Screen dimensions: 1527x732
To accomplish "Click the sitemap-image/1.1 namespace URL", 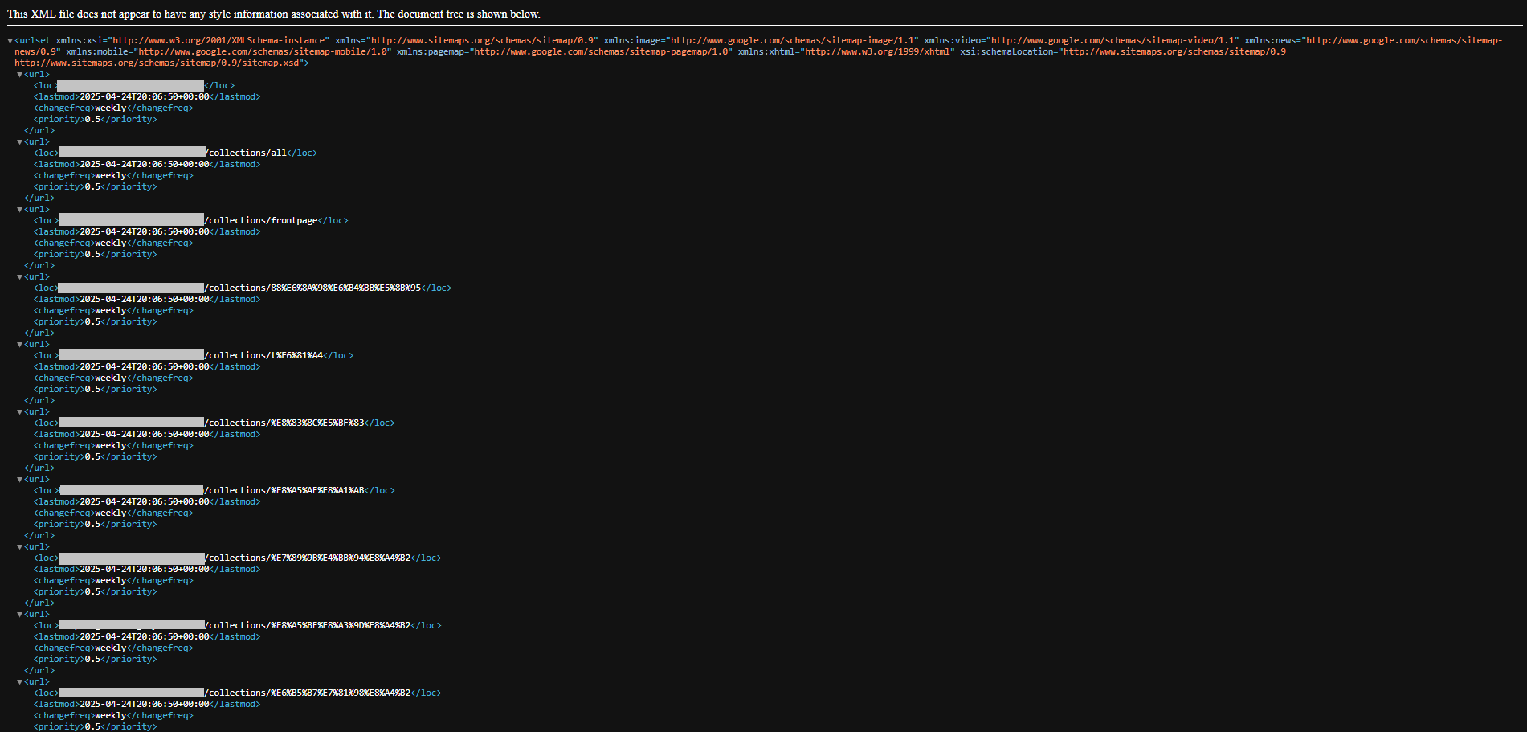I will 794,40.
